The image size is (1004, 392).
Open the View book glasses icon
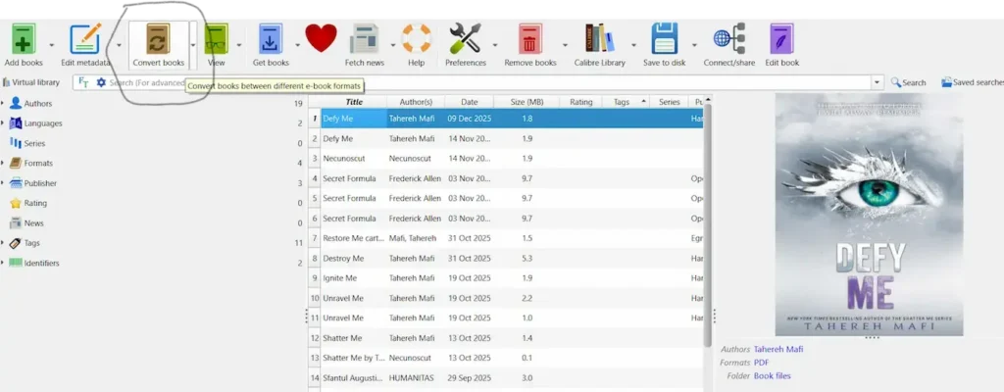217,39
